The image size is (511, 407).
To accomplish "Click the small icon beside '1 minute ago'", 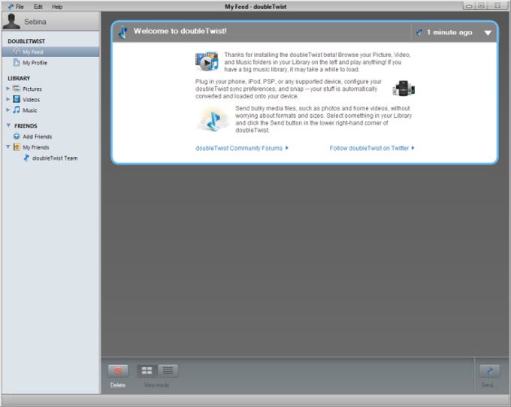I will click(x=419, y=32).
